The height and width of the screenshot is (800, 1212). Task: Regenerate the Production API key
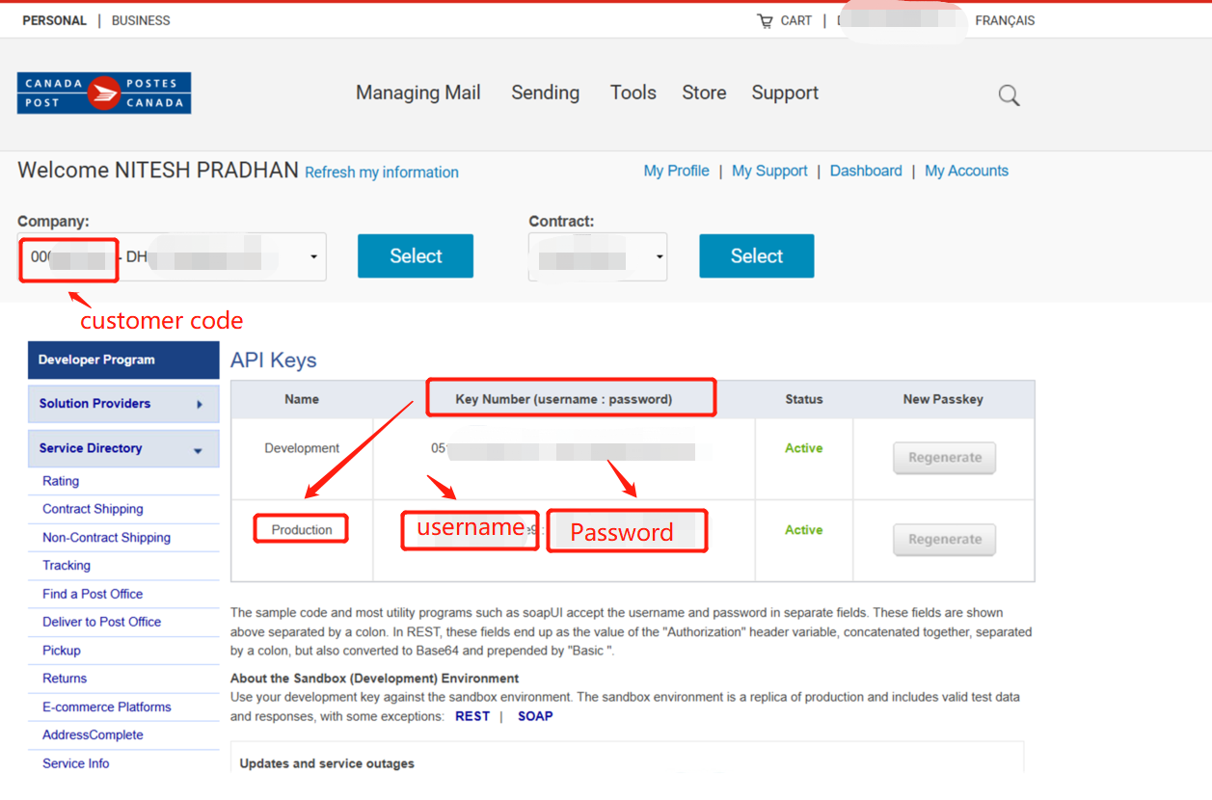[x=944, y=540]
